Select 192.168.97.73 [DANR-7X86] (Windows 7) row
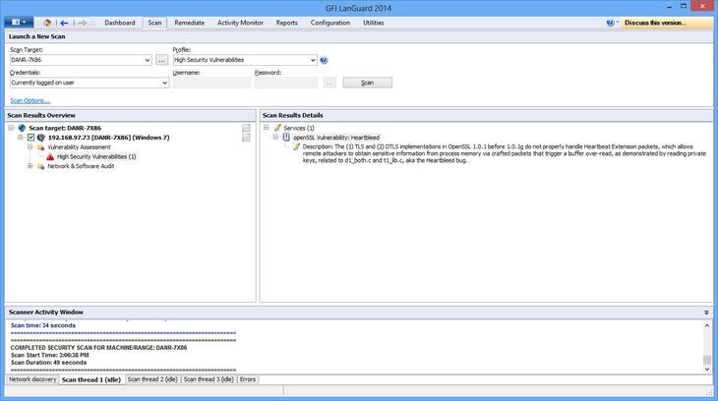This screenshot has height=401, width=718. pos(108,138)
